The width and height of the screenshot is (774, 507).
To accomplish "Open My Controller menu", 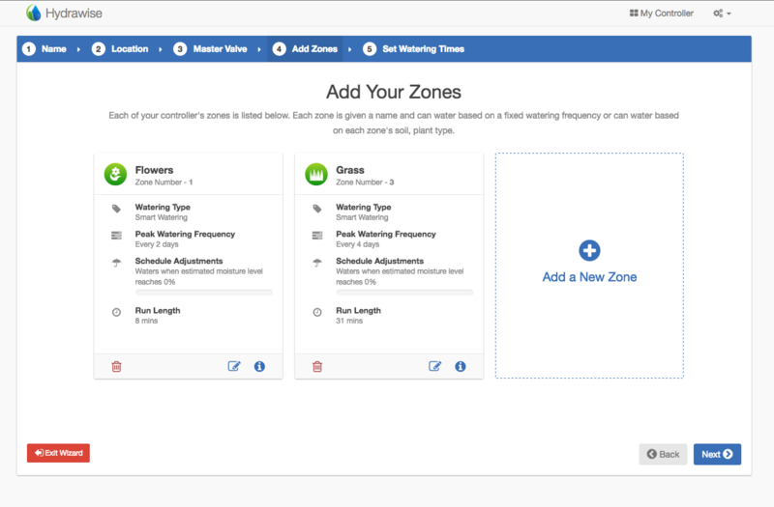I will click(x=662, y=14).
